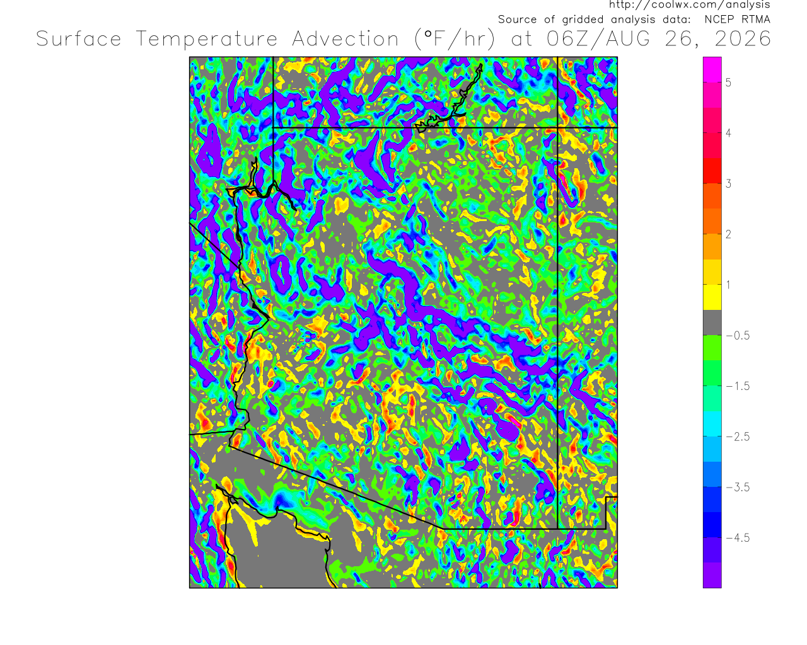This screenshot has width=807, height=645.
Task: Click the colorbar label -1.5
Action: tap(738, 386)
